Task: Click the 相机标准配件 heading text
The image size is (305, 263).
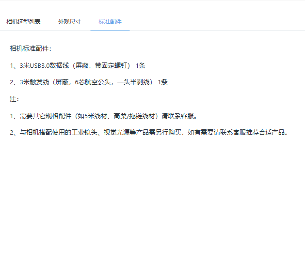Action: (x=30, y=48)
